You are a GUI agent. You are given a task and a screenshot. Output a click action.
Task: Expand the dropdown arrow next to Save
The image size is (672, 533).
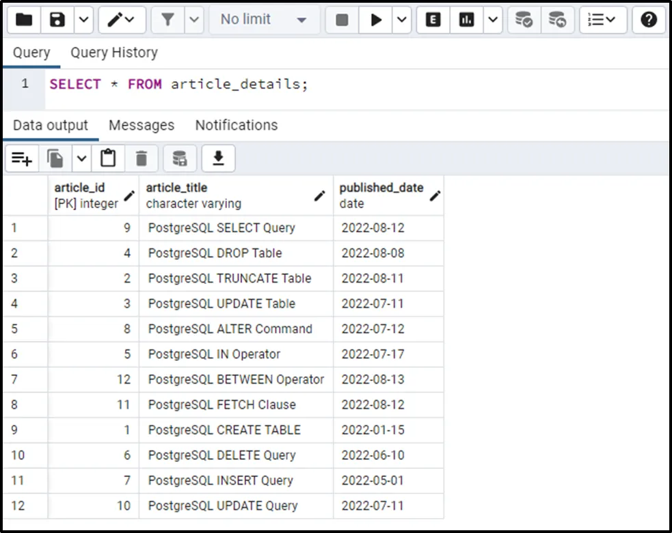coord(83,20)
